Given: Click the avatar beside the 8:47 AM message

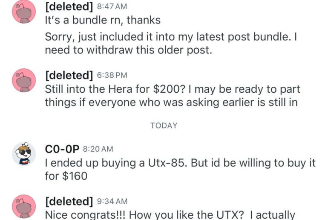Looking at the screenshot, I should coord(24,11).
